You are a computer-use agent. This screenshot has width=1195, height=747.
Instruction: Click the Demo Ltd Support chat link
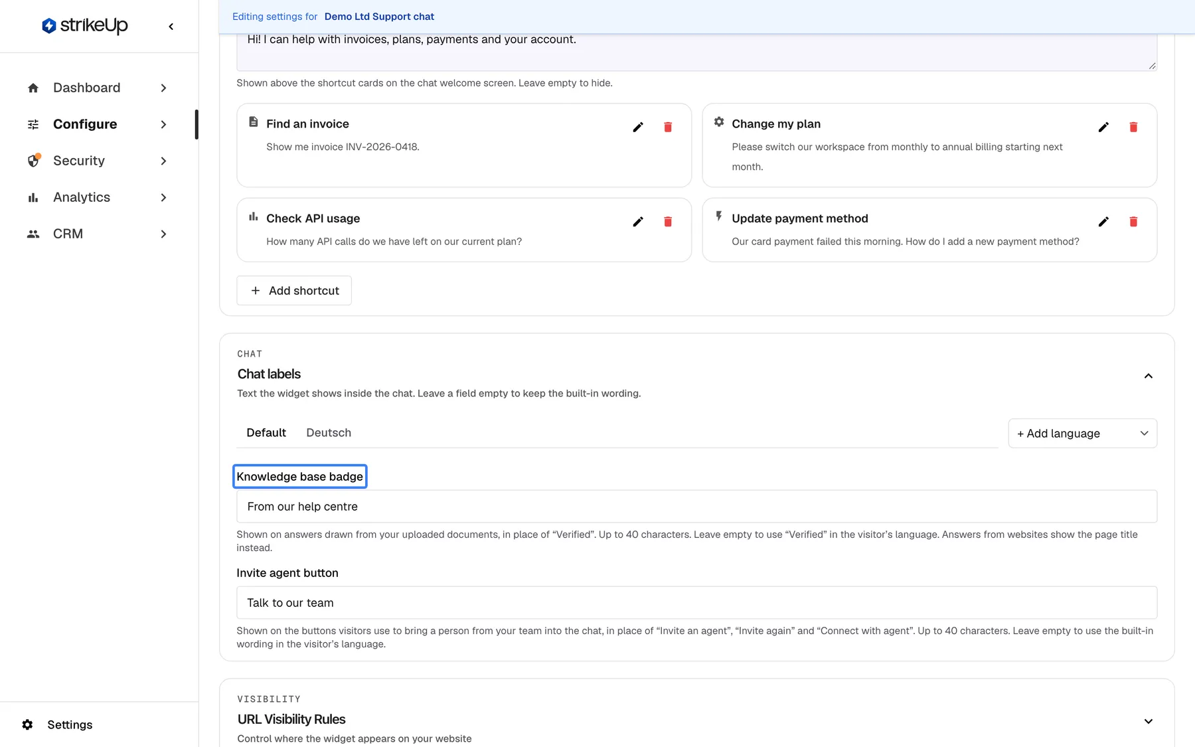click(379, 17)
